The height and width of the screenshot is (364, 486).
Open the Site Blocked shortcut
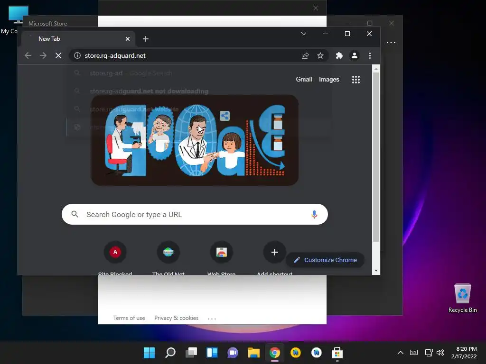(x=115, y=258)
